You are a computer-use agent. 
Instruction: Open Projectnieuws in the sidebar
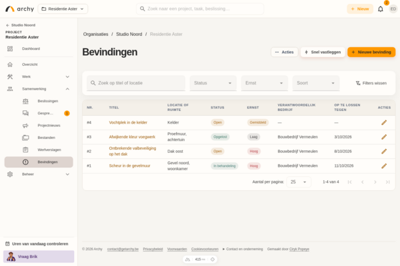39,126
